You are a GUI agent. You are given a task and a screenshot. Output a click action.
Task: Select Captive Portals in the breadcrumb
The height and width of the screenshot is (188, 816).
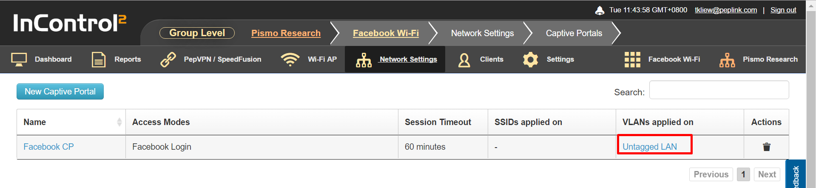coord(574,33)
